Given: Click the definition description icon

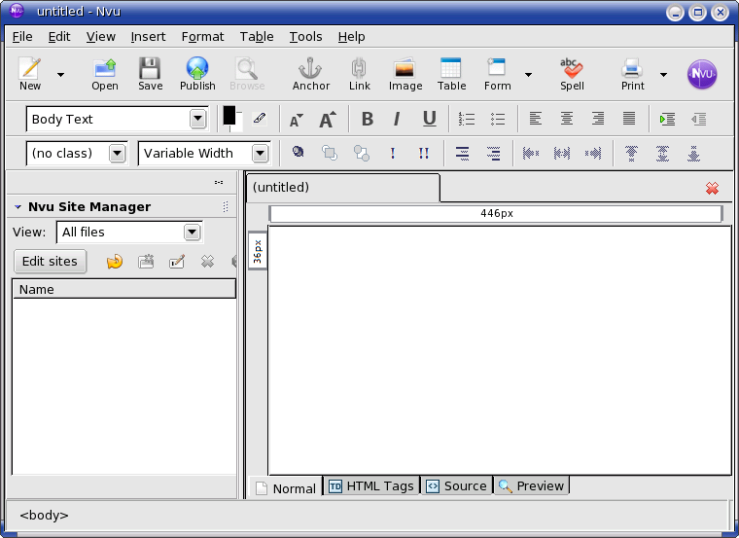Looking at the screenshot, I should [493, 154].
